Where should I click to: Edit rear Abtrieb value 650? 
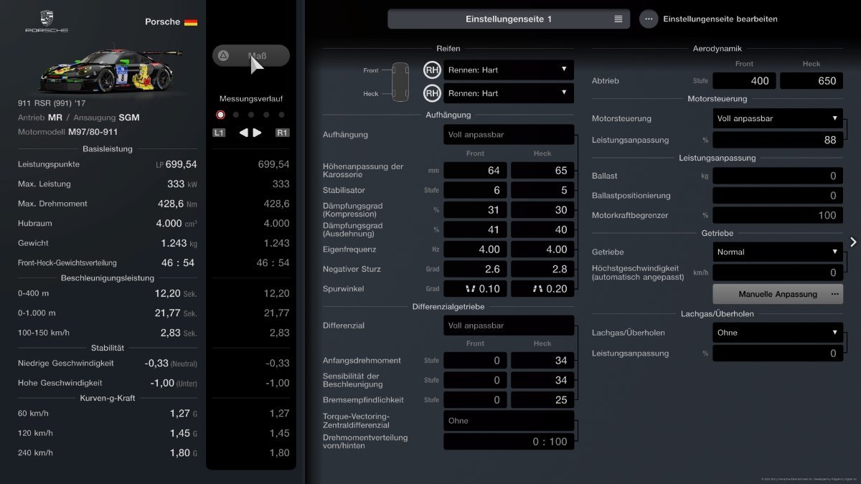(x=811, y=80)
